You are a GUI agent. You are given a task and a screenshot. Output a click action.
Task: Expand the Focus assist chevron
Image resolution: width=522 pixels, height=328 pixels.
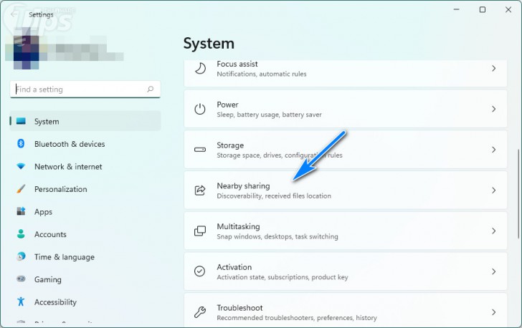click(494, 69)
